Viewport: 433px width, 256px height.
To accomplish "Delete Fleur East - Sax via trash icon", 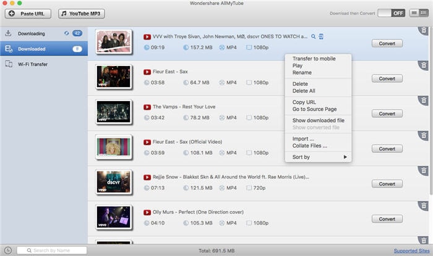I will 424,65.
